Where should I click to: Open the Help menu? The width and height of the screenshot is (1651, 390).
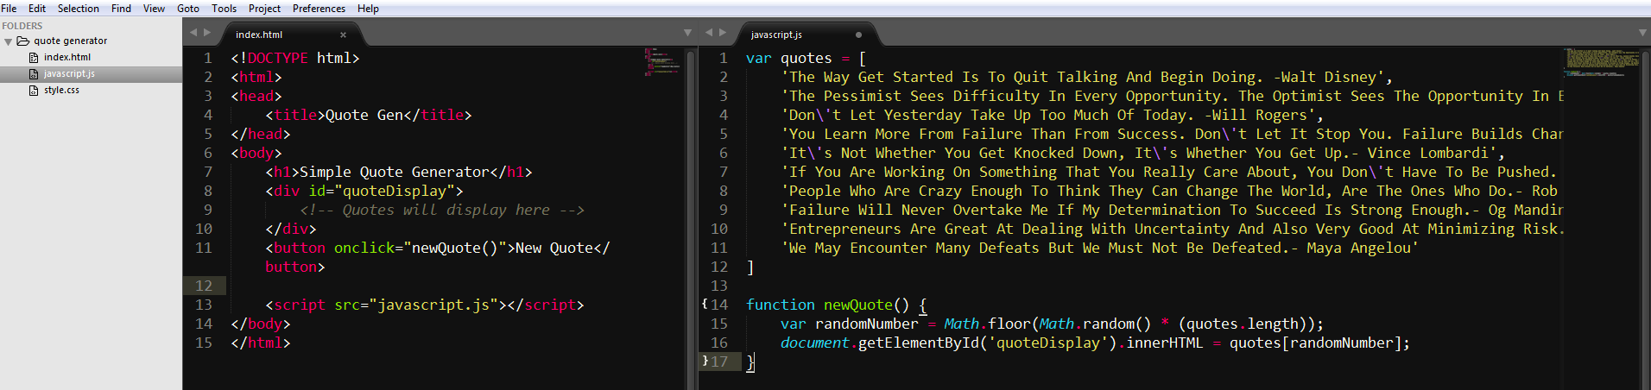(369, 9)
